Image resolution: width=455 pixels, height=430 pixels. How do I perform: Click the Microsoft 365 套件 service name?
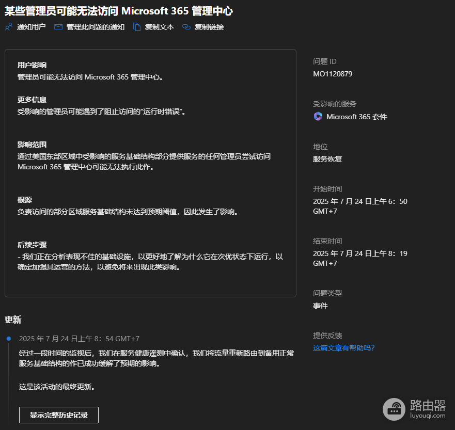[357, 117]
